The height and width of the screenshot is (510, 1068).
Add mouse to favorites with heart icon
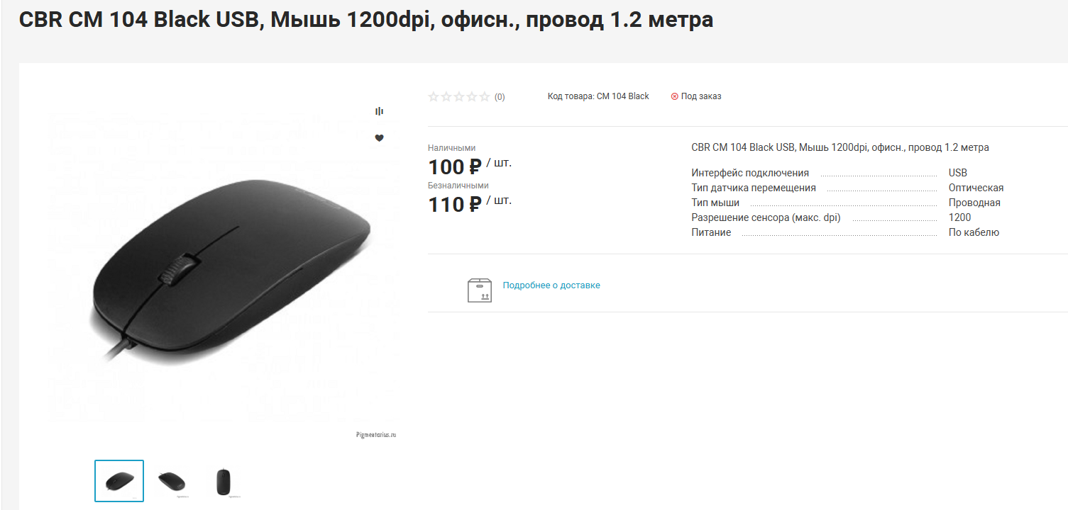point(379,138)
